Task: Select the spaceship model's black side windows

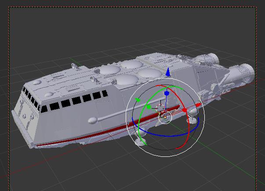Action: [74, 101]
